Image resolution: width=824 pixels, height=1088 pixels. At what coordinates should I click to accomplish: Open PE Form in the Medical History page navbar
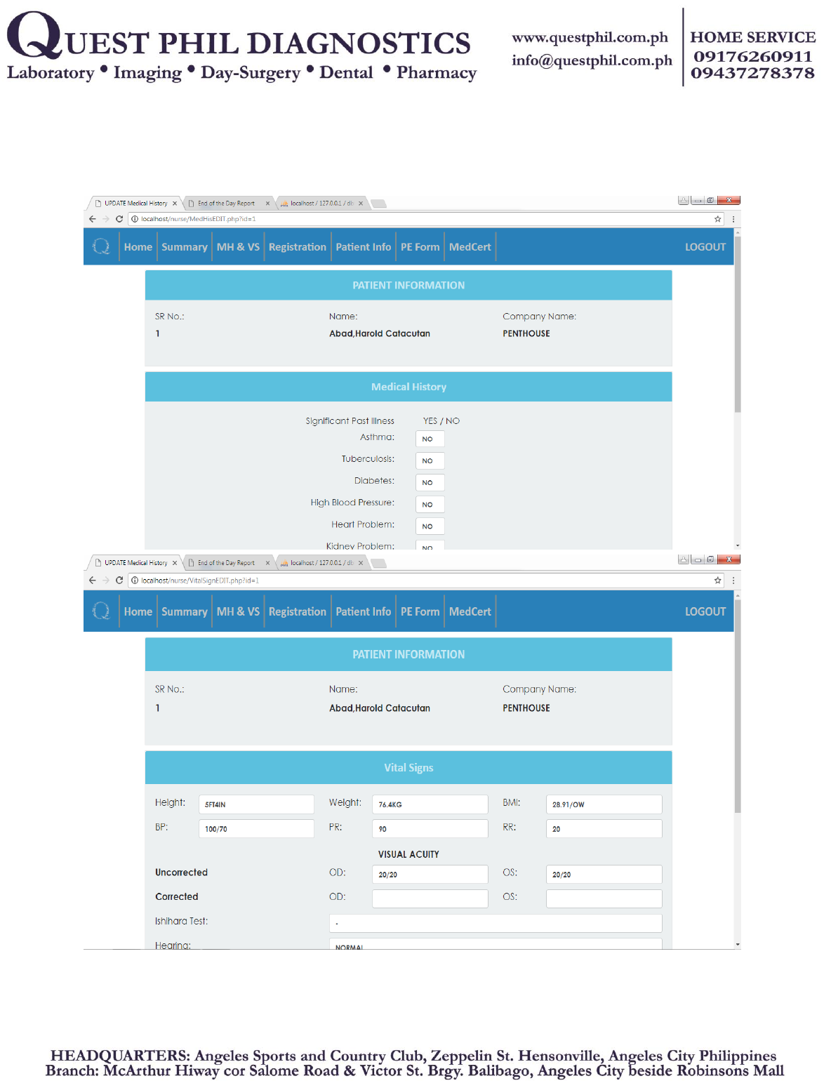coord(420,247)
